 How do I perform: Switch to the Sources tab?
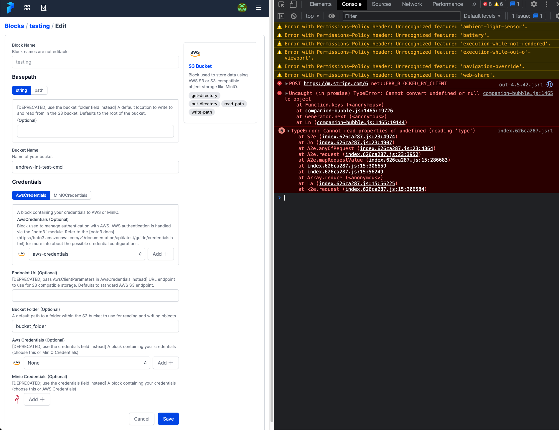coord(381,4)
